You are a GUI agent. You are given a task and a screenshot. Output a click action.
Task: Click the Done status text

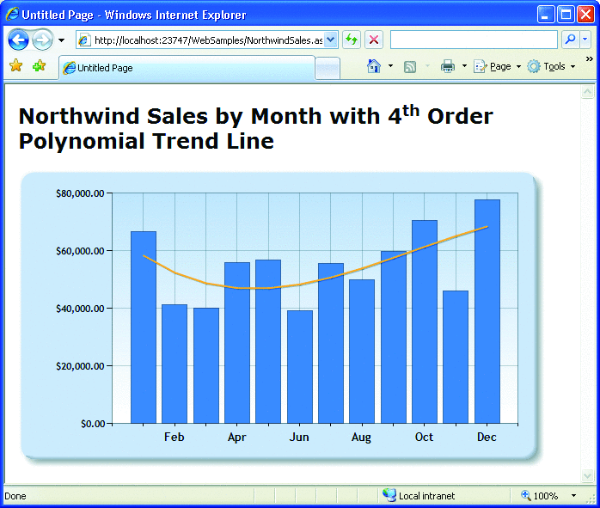point(15,496)
